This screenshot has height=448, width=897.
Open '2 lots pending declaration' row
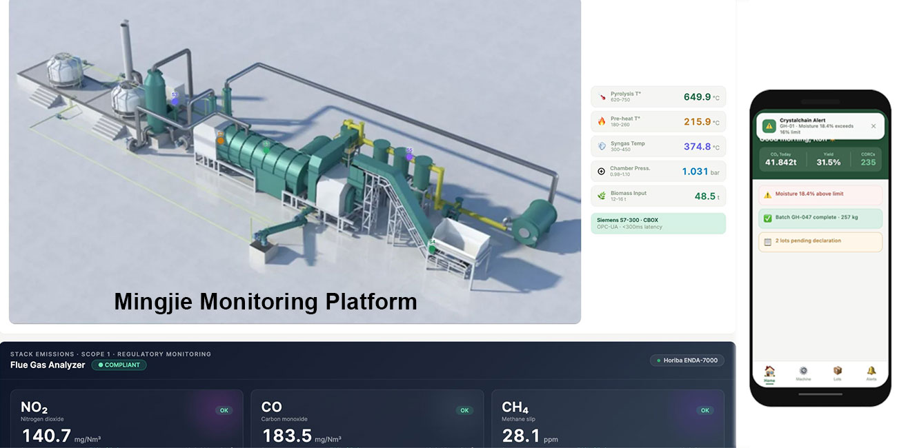click(820, 241)
